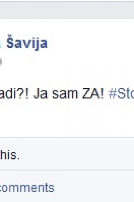Click the gray bar above the post
Screen dimensions: 134x202
(x=67, y=11)
